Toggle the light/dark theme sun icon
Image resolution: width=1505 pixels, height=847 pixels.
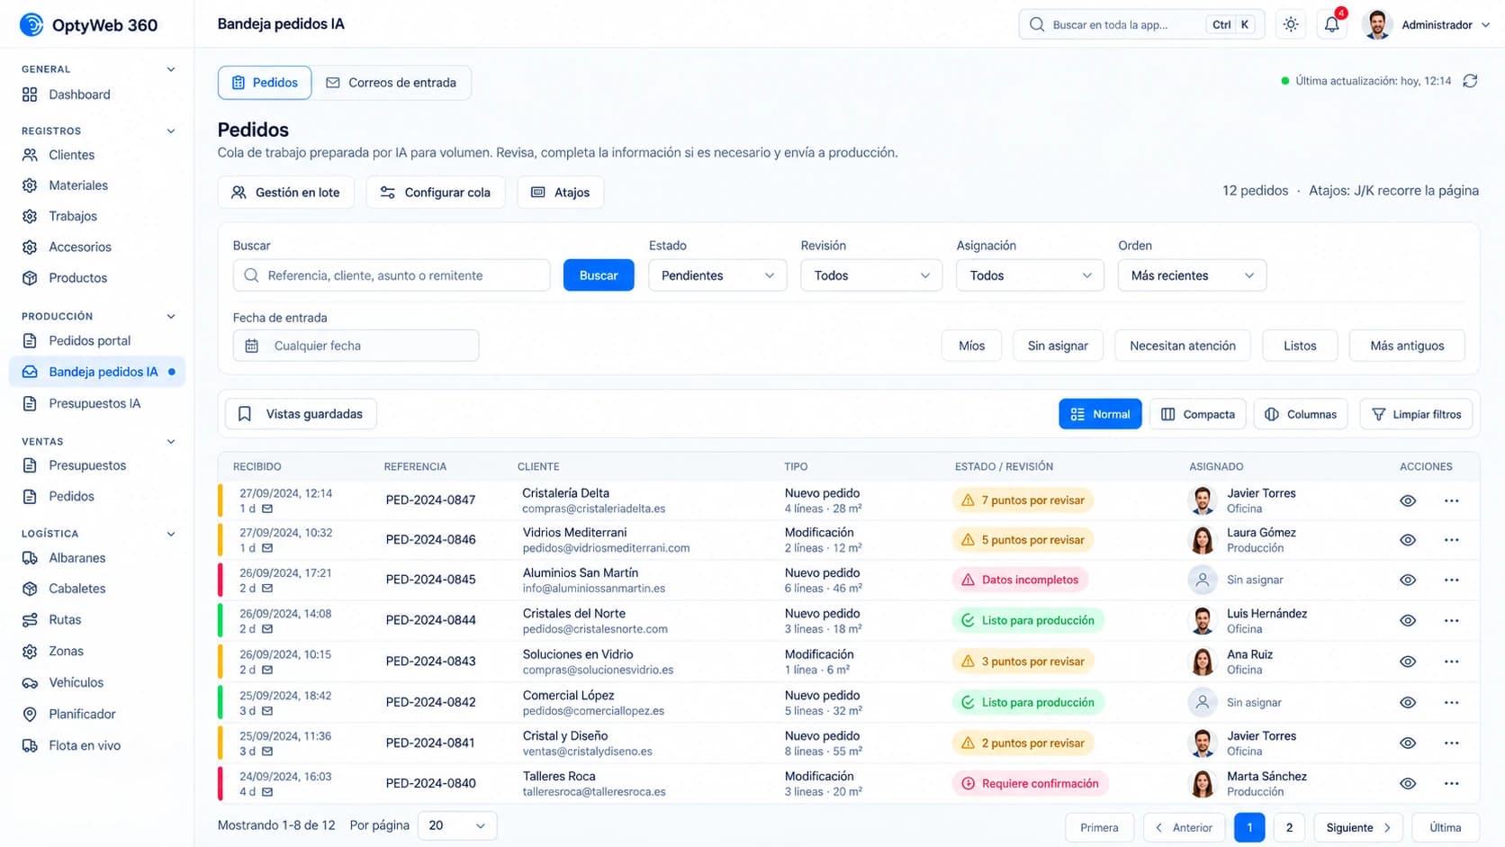[x=1291, y=25]
